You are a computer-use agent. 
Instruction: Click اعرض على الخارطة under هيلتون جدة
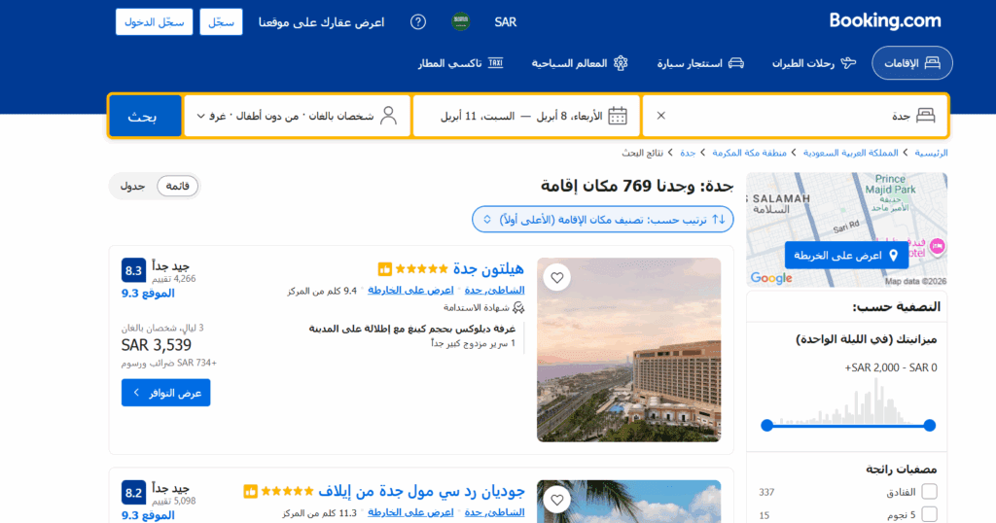410,291
